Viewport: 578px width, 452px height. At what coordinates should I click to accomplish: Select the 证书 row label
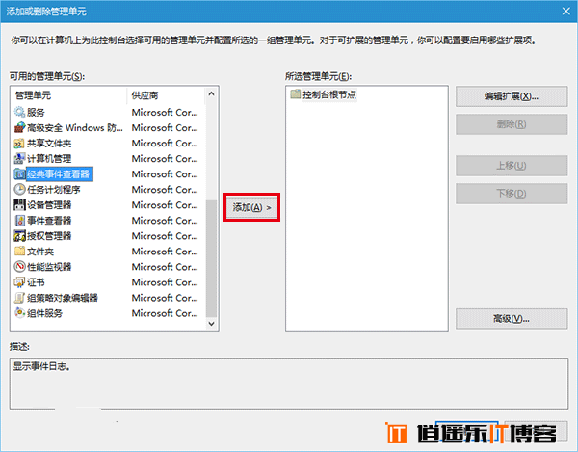click(36, 282)
